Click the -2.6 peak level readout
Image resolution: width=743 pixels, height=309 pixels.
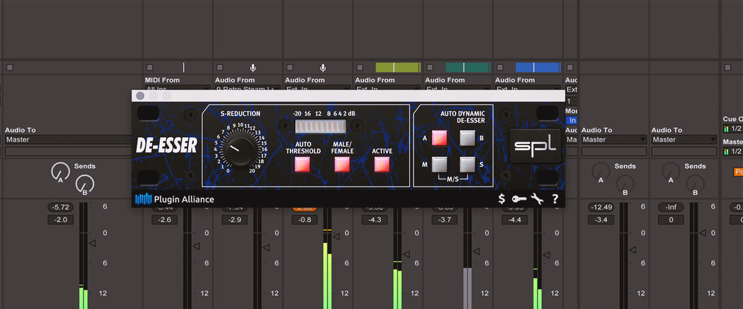coord(165,219)
